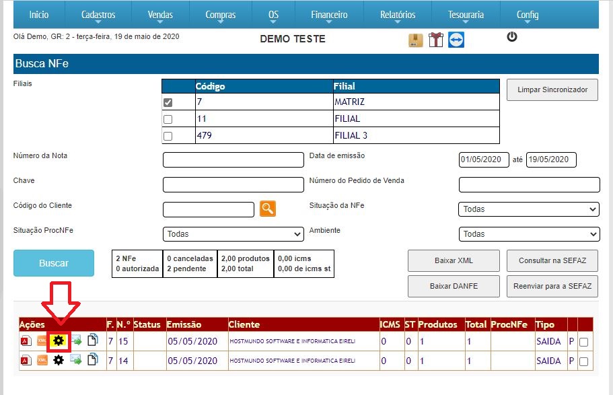Open the Financeiro menu
The image size is (613, 395).
point(329,15)
